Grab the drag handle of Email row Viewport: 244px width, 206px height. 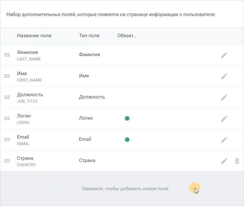click(7, 140)
